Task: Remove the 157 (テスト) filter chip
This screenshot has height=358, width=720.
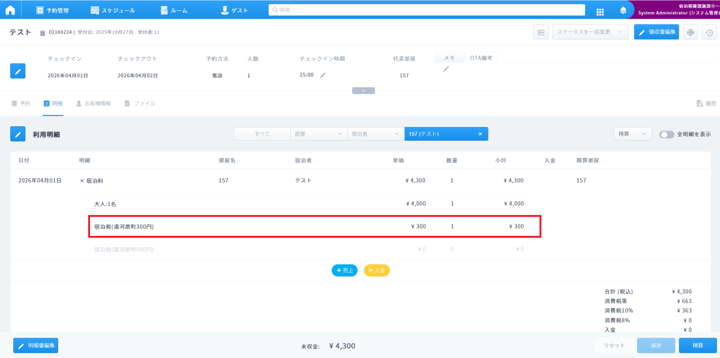Action: click(x=480, y=134)
